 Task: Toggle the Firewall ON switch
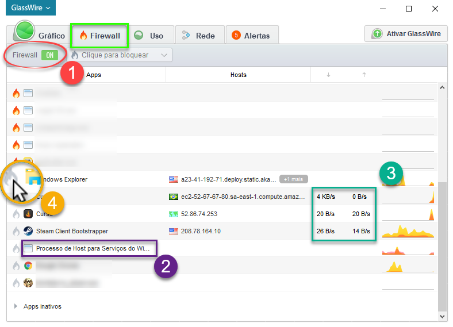(x=49, y=55)
